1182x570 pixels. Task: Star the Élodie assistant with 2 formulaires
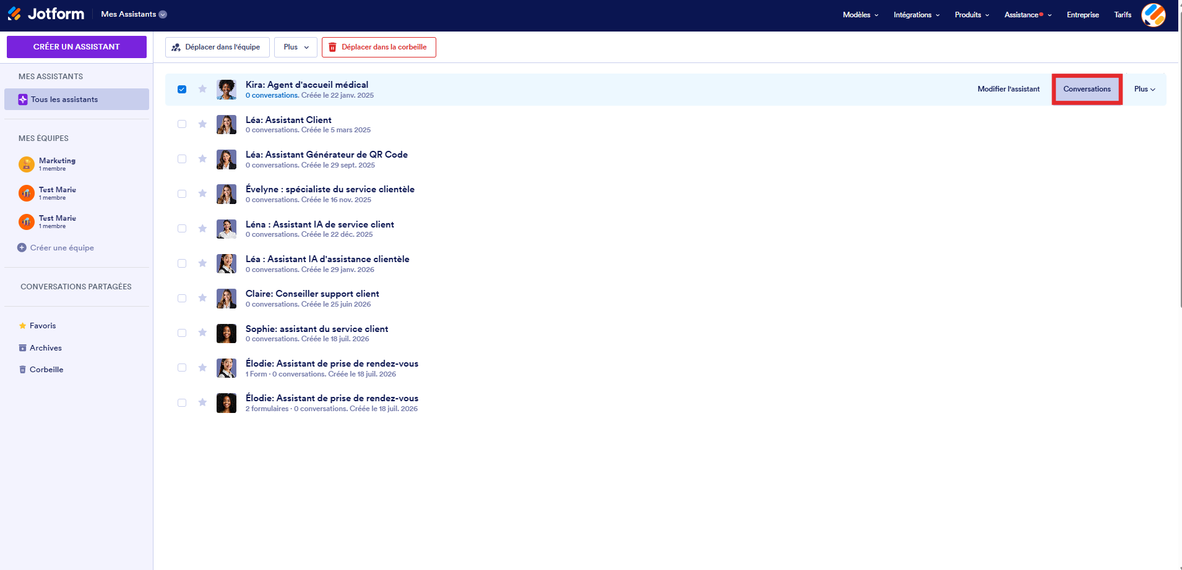[x=202, y=402]
